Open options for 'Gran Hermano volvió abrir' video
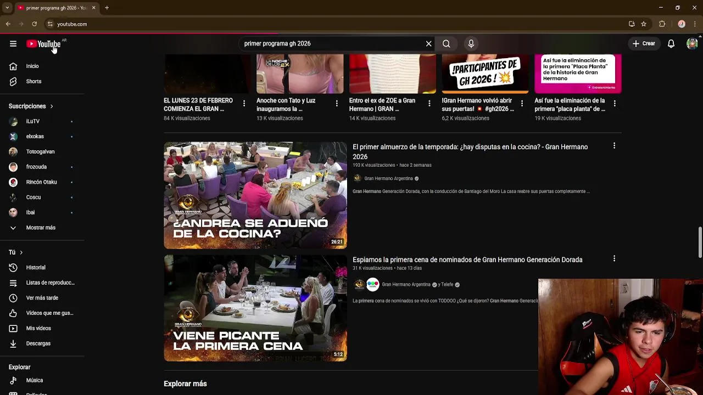 point(522,103)
